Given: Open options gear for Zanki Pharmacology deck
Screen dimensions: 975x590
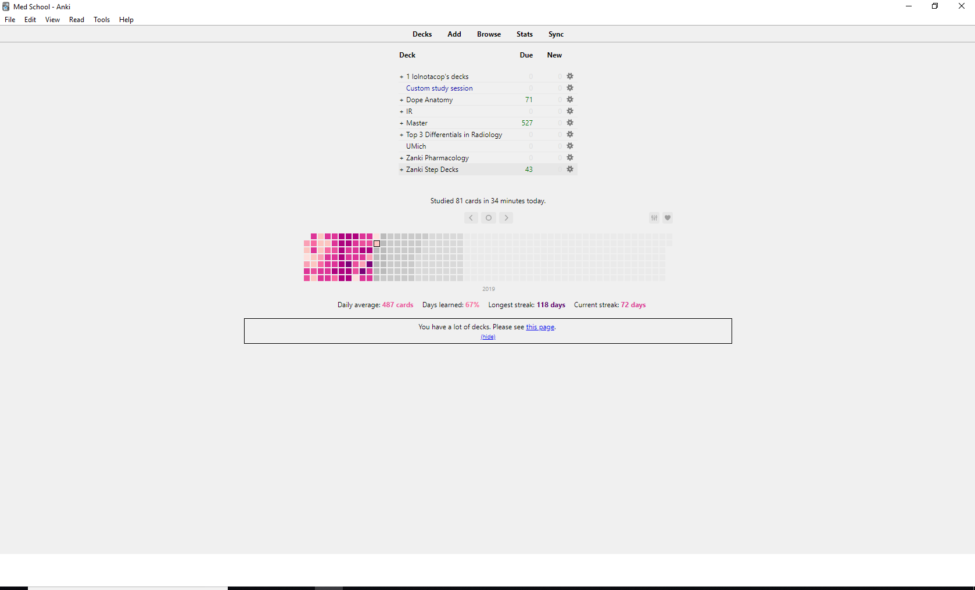Looking at the screenshot, I should [570, 157].
